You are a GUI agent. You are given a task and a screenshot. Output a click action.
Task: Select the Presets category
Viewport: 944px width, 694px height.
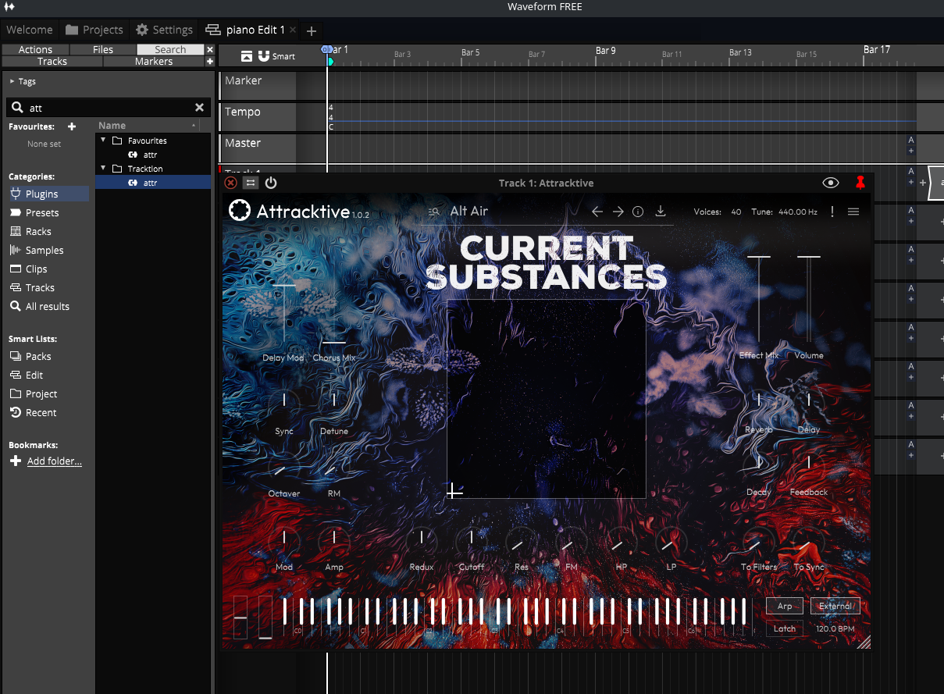[x=48, y=212]
